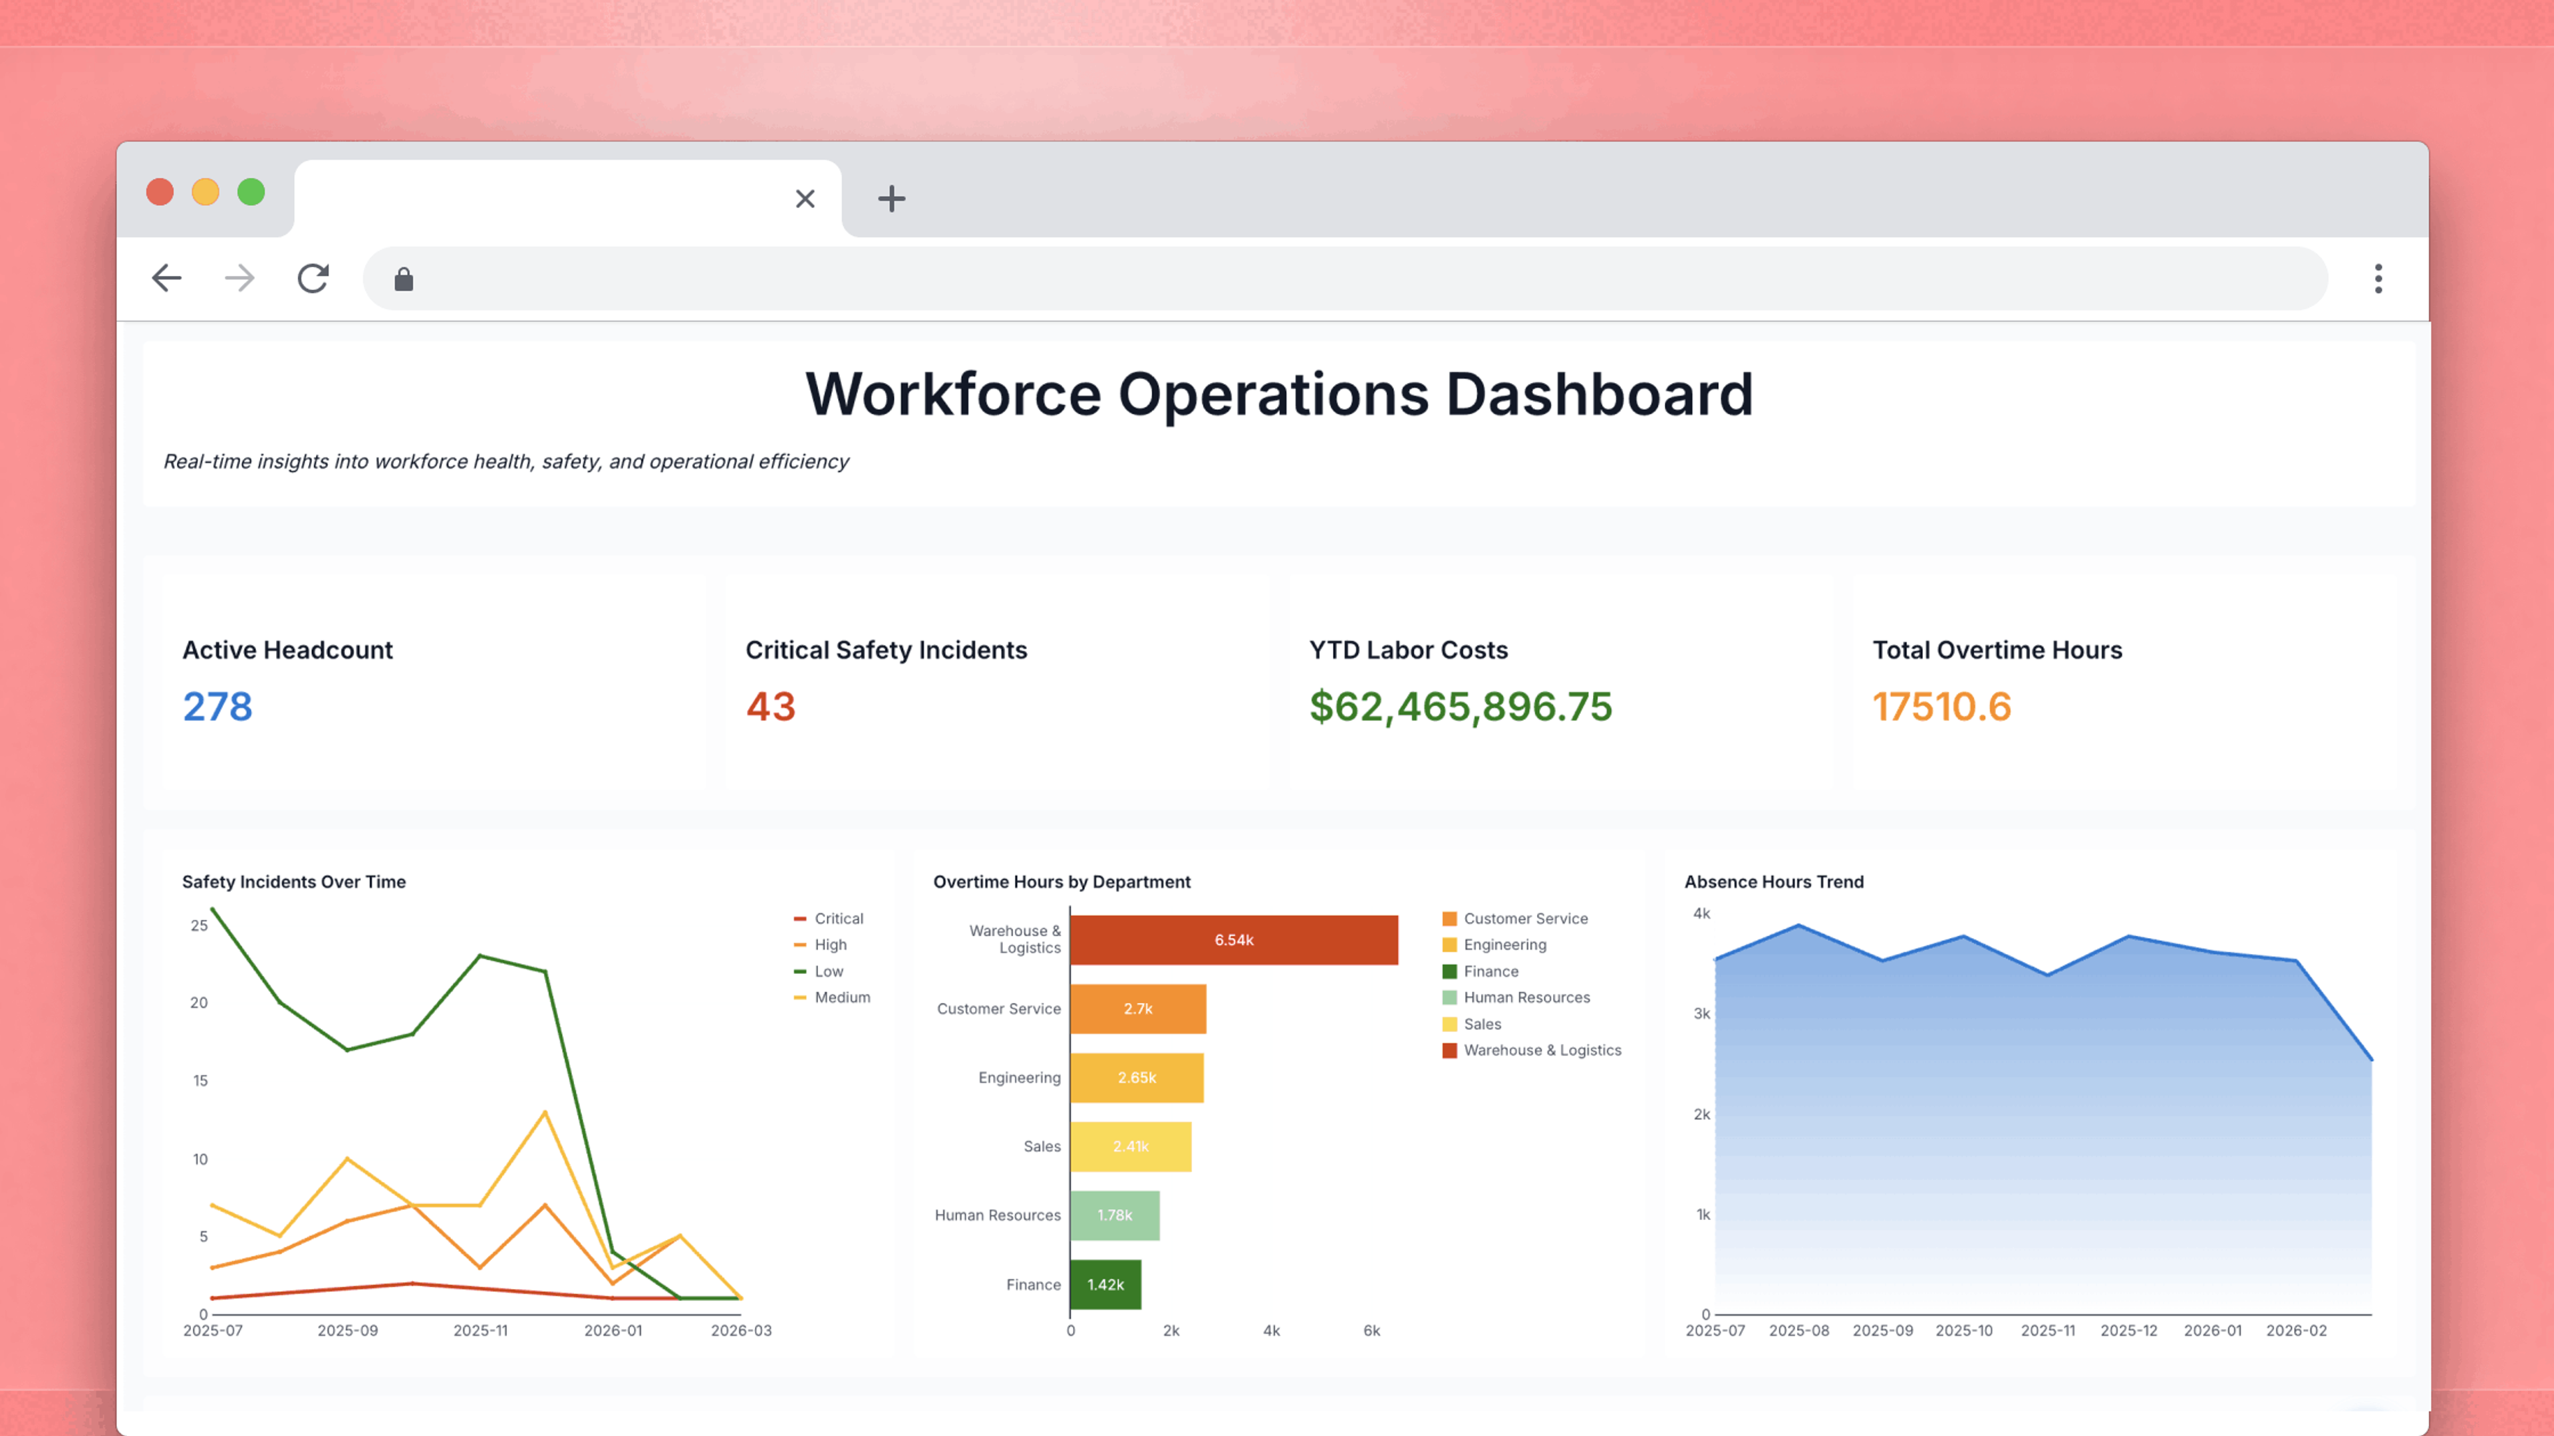Click the Human Resources 1.78k bar
The width and height of the screenshot is (2554, 1436).
1115,1215
